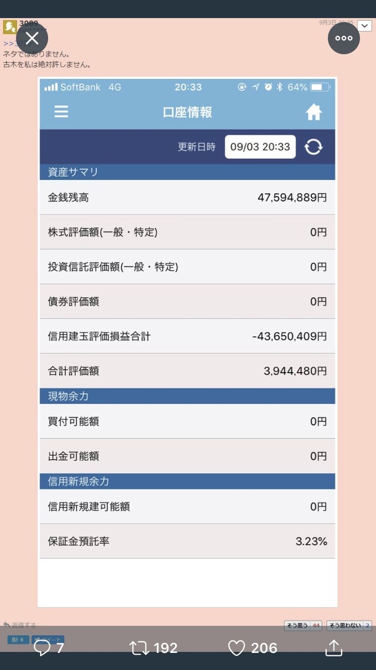Open the share upload icon
Screen dimensions: 376x670
[x=334, y=648]
